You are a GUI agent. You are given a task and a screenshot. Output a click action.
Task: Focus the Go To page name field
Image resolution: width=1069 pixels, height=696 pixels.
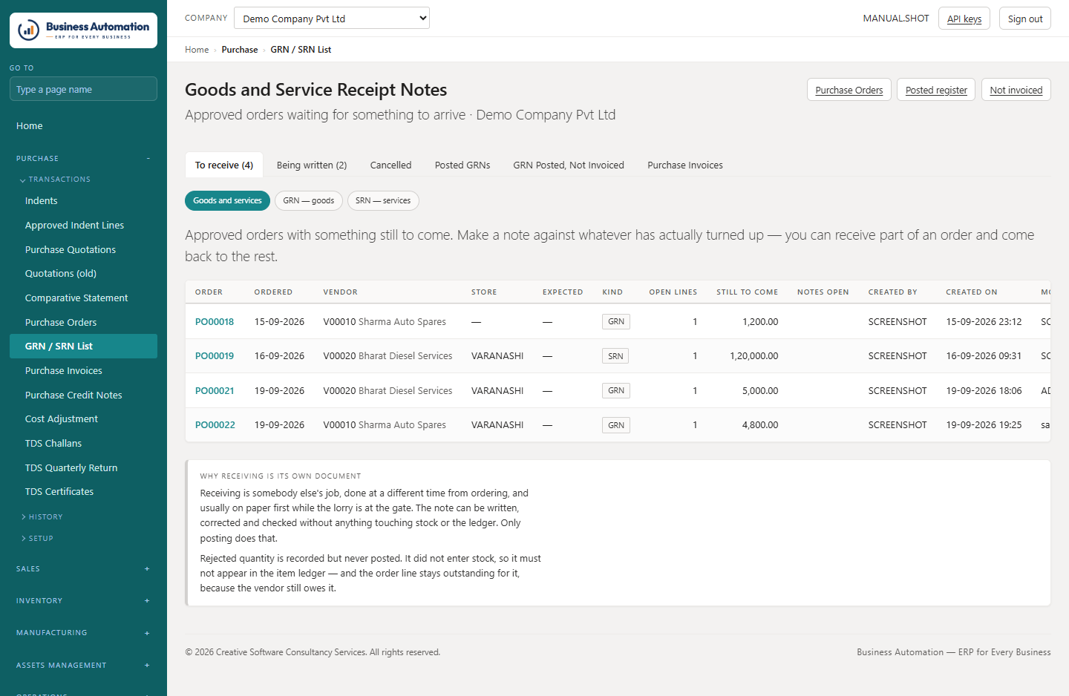click(83, 89)
